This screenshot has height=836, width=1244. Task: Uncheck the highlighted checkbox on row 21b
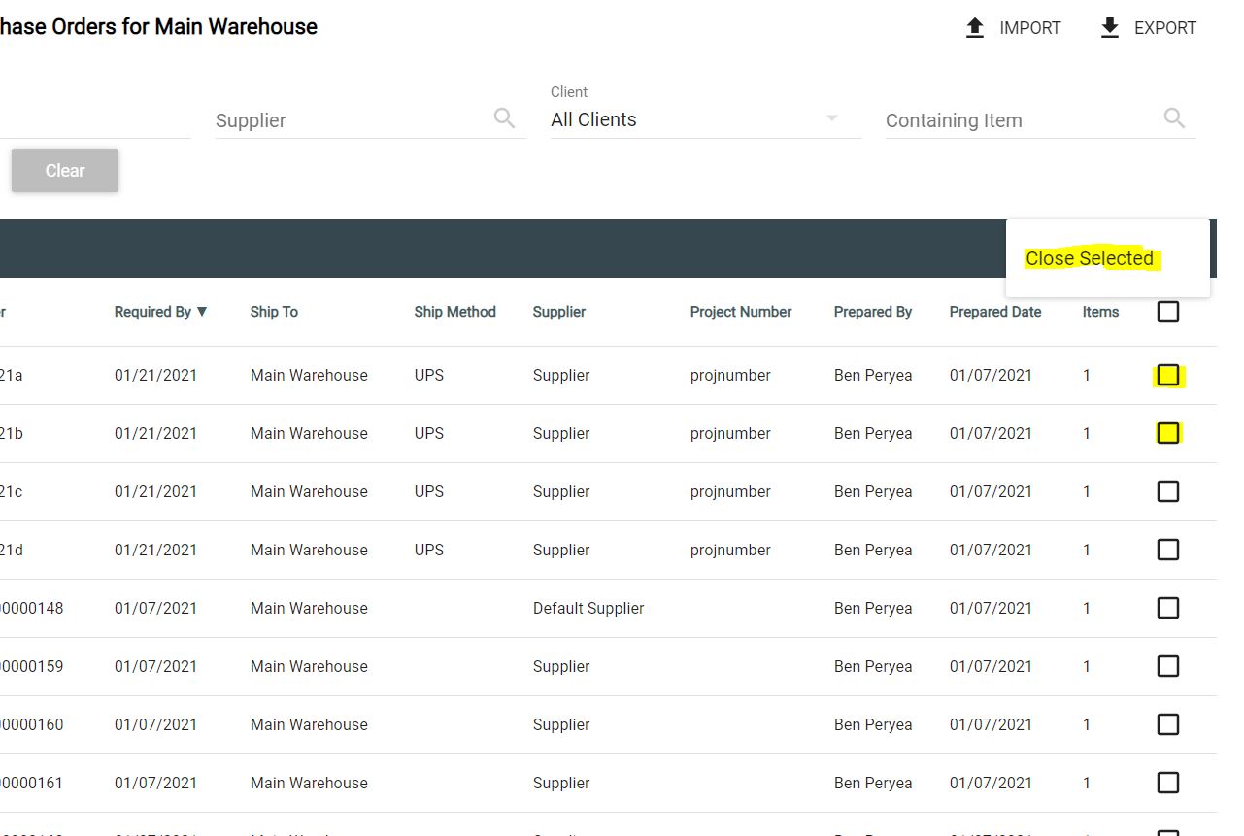coord(1167,433)
